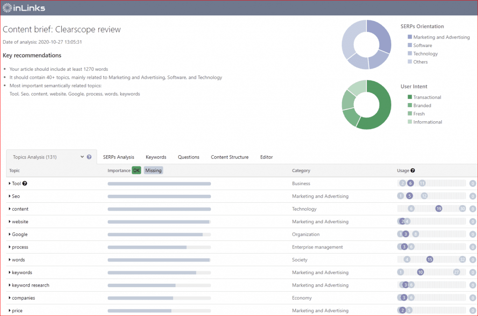The image size is (478, 316).
Task: Click the User Intent legend title
Action: [x=414, y=87]
